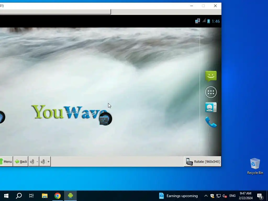Check the Android battery indicator

pyautogui.click(x=209, y=21)
